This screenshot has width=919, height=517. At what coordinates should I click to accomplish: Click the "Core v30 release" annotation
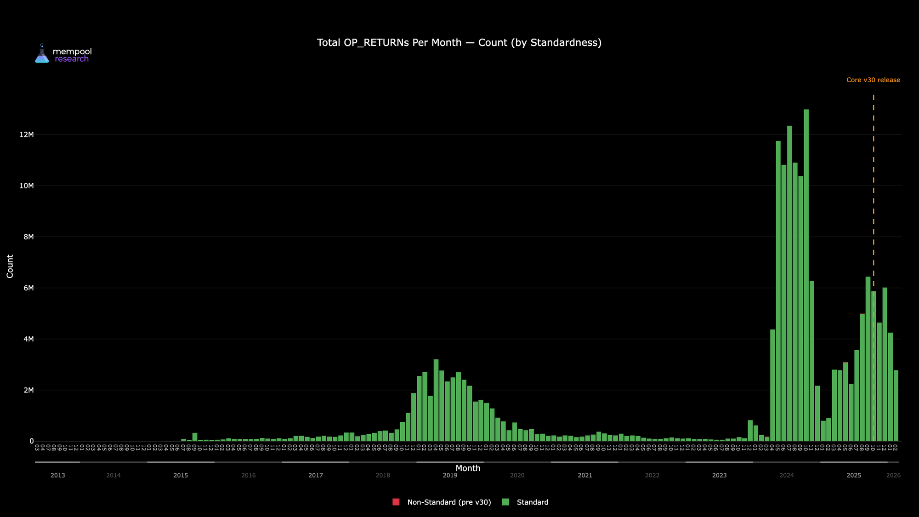[x=873, y=80]
